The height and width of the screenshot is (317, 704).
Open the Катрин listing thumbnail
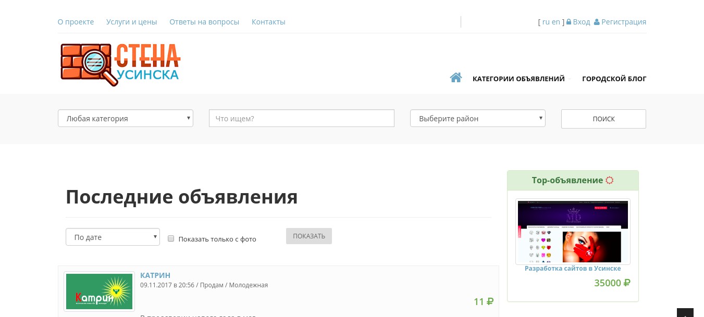100,291
